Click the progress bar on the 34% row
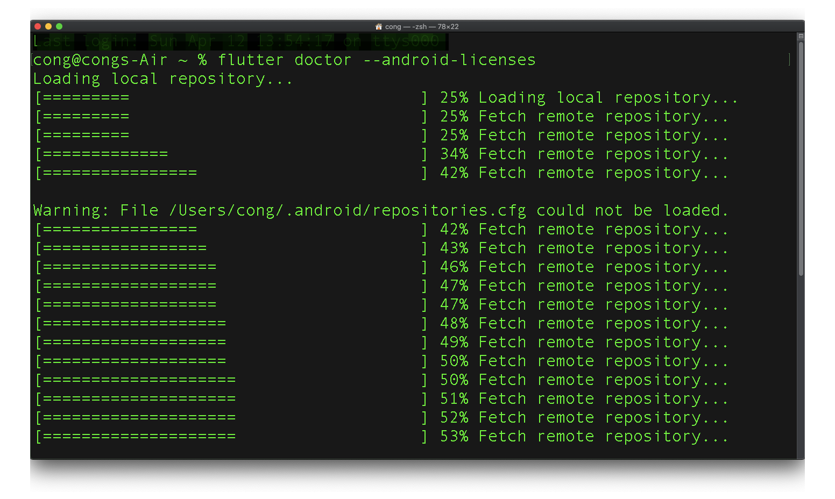The image size is (835, 499). pos(231,154)
